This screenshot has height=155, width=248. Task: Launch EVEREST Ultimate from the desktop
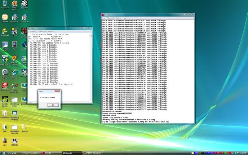pyautogui.click(x=15, y=5)
